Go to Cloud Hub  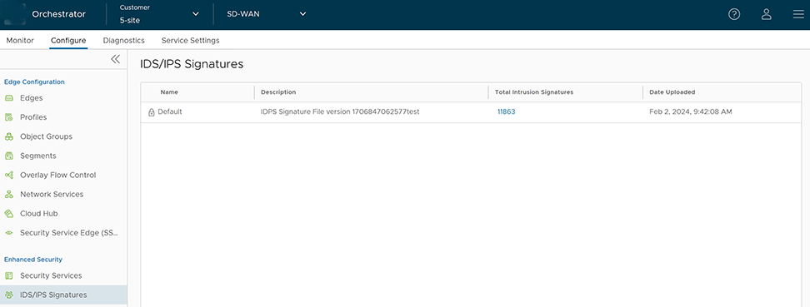38,214
